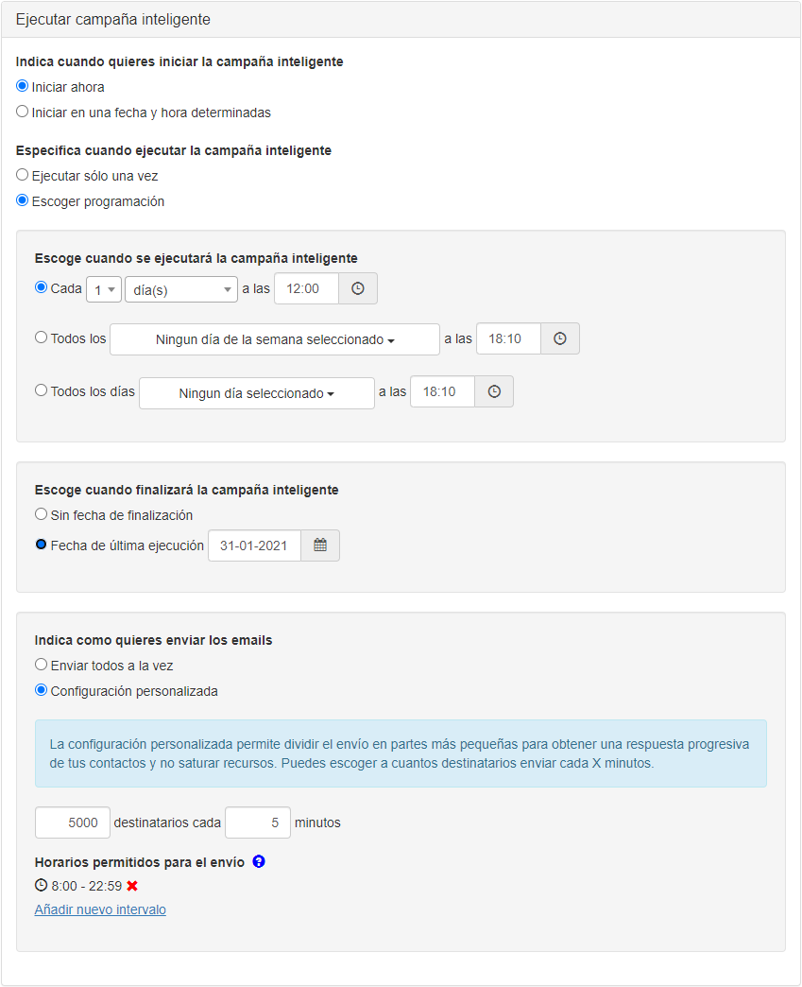Delete the 8:00 - 22:59 interval

point(132,886)
